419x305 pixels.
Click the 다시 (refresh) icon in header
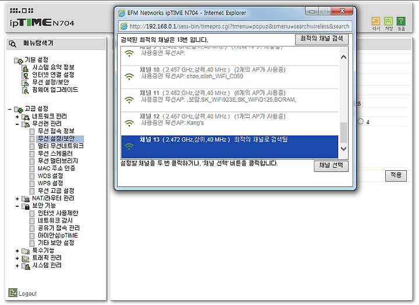(376, 21)
